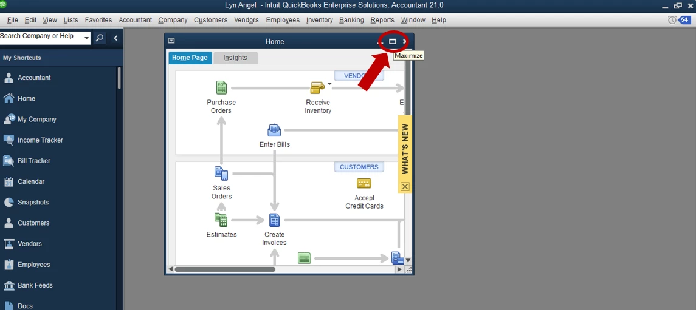Open the Accountant menu

[136, 20]
